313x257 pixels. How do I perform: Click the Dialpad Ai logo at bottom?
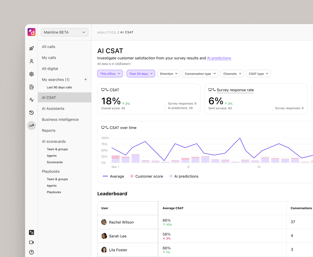click(x=31, y=232)
